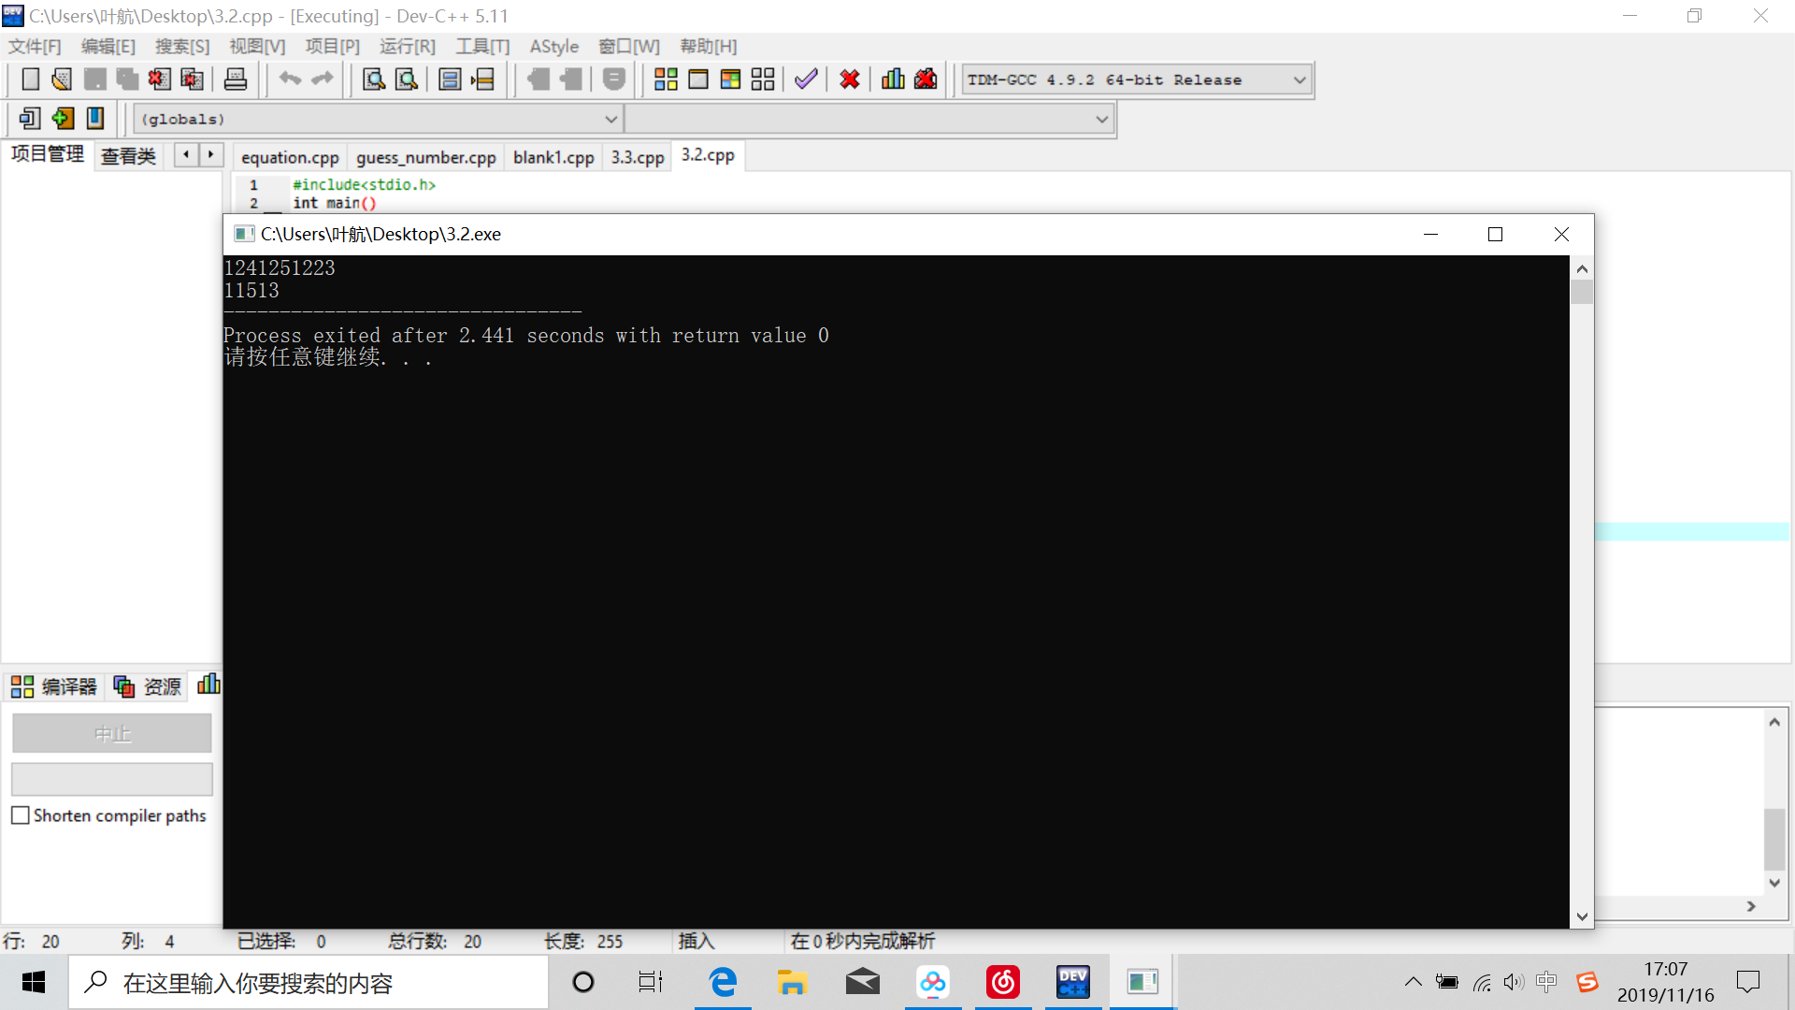The image size is (1795, 1010).
Task: Click the Profile analysis bar chart icon
Action: pyautogui.click(x=893, y=79)
